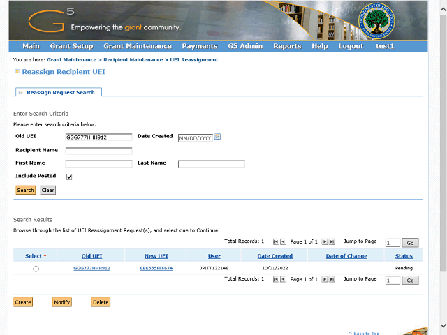Select the Reassign Request Search tab
Image resolution: width=447 pixels, height=335 pixels.
(58, 92)
